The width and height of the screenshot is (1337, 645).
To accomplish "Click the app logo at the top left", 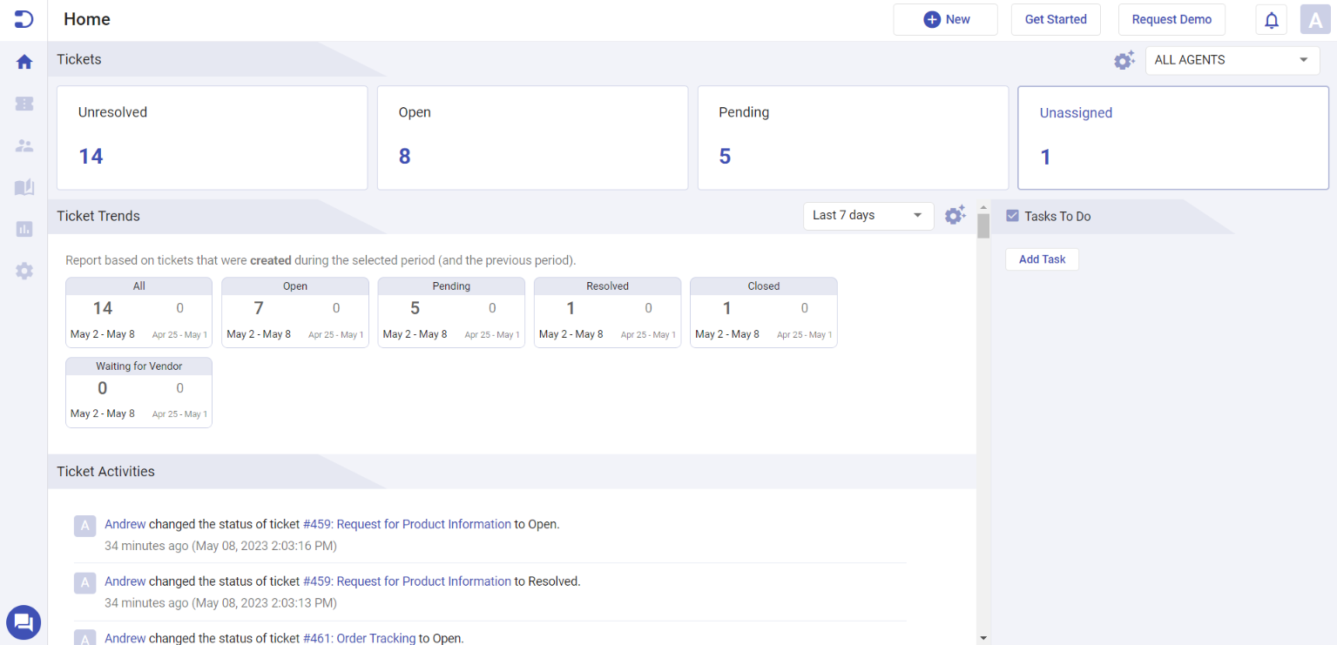I will (x=24, y=18).
